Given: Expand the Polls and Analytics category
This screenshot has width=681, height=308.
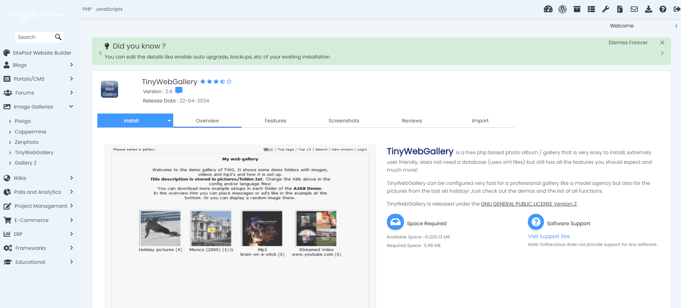Looking at the screenshot, I should coord(72,192).
